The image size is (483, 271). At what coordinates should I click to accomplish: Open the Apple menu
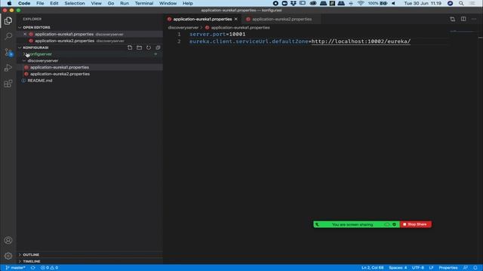point(9,3)
